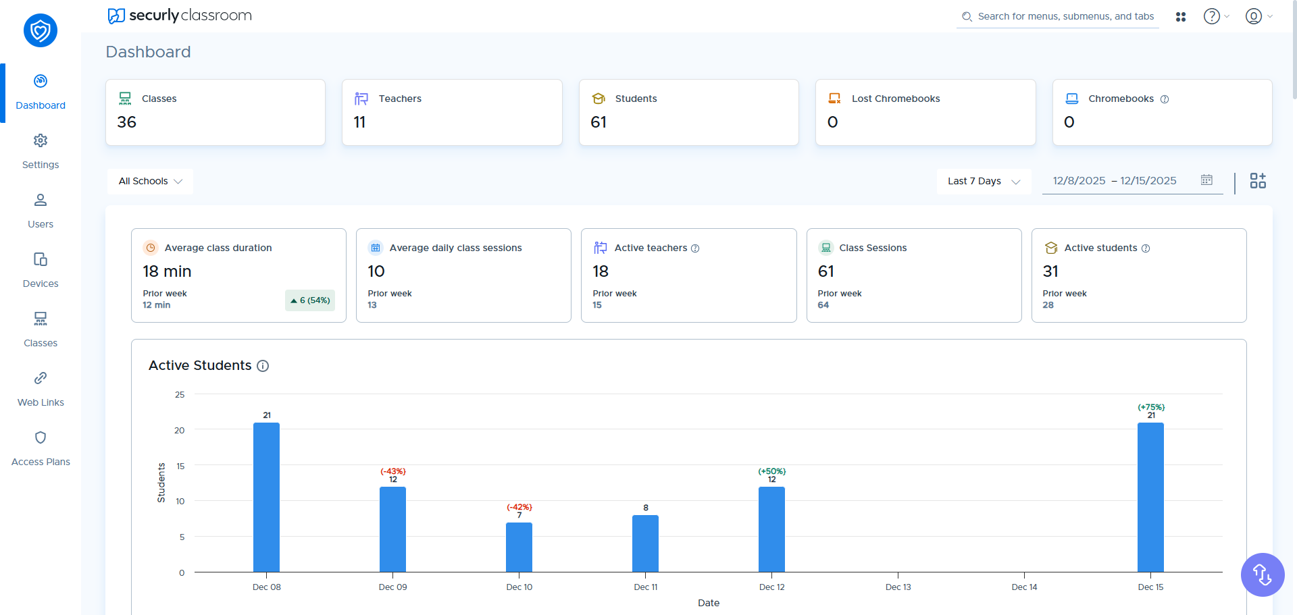Expand the All Schools dropdown
Screen dimensions: 1297x615
coord(150,182)
